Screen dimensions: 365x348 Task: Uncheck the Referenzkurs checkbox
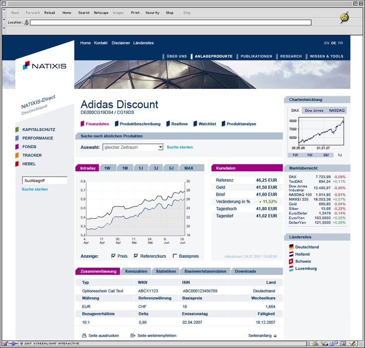(x=136, y=256)
